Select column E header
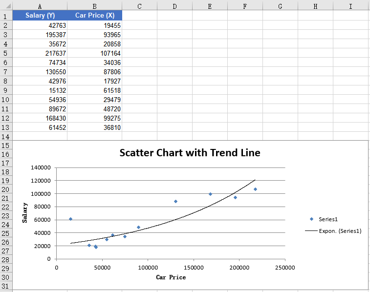The image size is (370, 292). (210, 6)
